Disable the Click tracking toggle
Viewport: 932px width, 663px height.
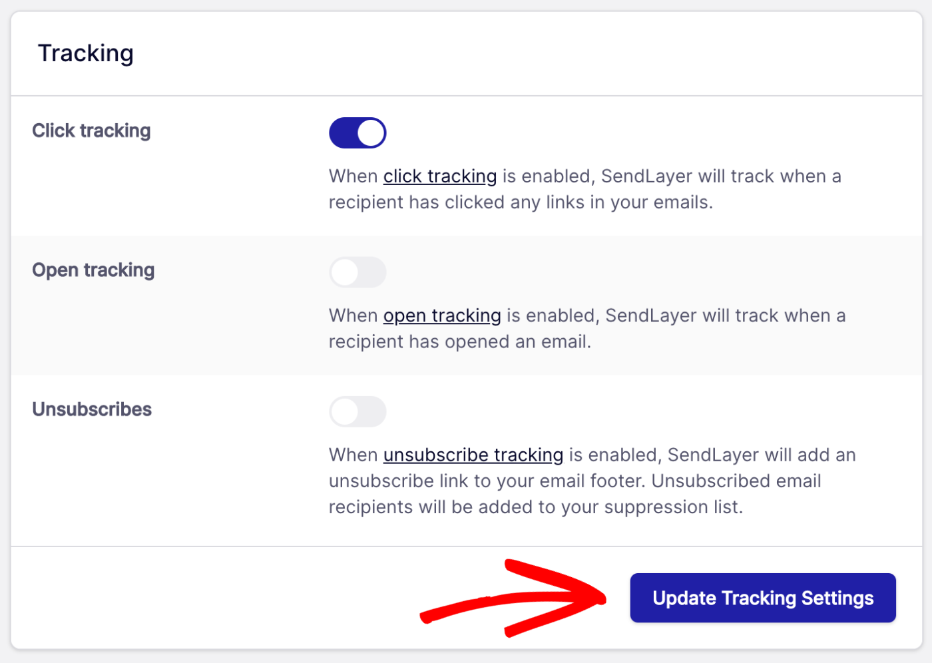click(357, 132)
